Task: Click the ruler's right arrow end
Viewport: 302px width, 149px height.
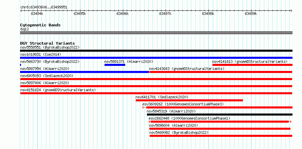Action: click(291, 10)
